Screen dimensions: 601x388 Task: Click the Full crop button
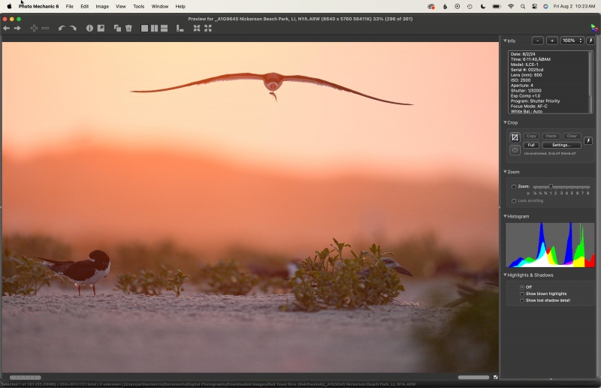tap(531, 145)
